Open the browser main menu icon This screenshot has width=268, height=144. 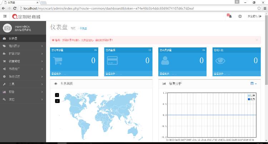tap(265, 8)
